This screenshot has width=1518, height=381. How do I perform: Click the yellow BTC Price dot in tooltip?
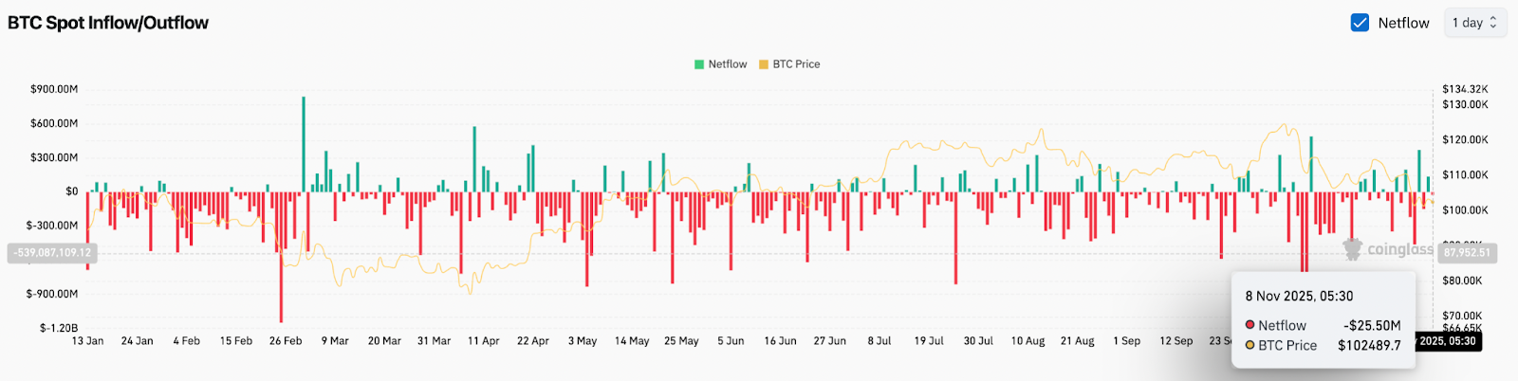click(1250, 346)
